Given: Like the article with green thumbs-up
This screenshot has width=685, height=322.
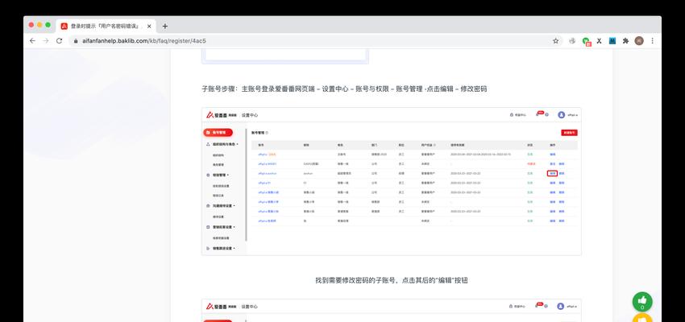Looking at the screenshot, I should pyautogui.click(x=642, y=302).
